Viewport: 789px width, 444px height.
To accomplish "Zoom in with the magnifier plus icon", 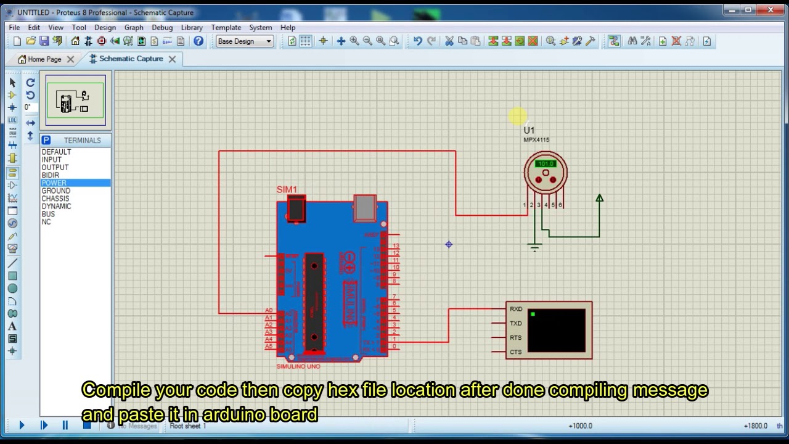I will pos(354,41).
